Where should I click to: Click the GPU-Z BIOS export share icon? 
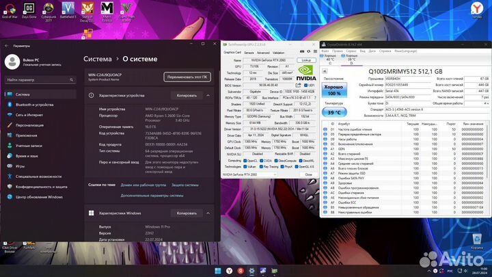[x=298, y=85]
